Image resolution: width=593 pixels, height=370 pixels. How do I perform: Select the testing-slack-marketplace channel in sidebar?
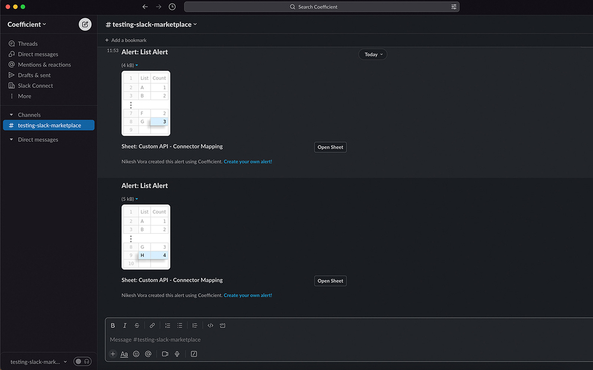tap(49, 125)
